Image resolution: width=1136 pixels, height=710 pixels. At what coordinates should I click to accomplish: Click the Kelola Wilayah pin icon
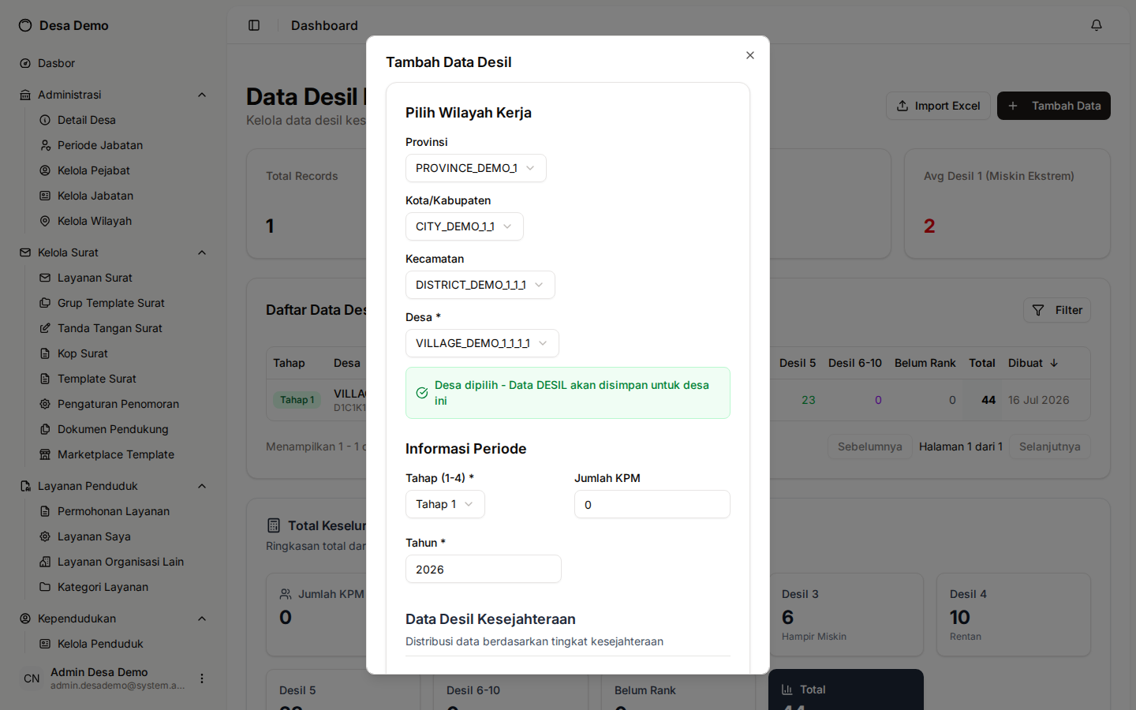coord(45,221)
